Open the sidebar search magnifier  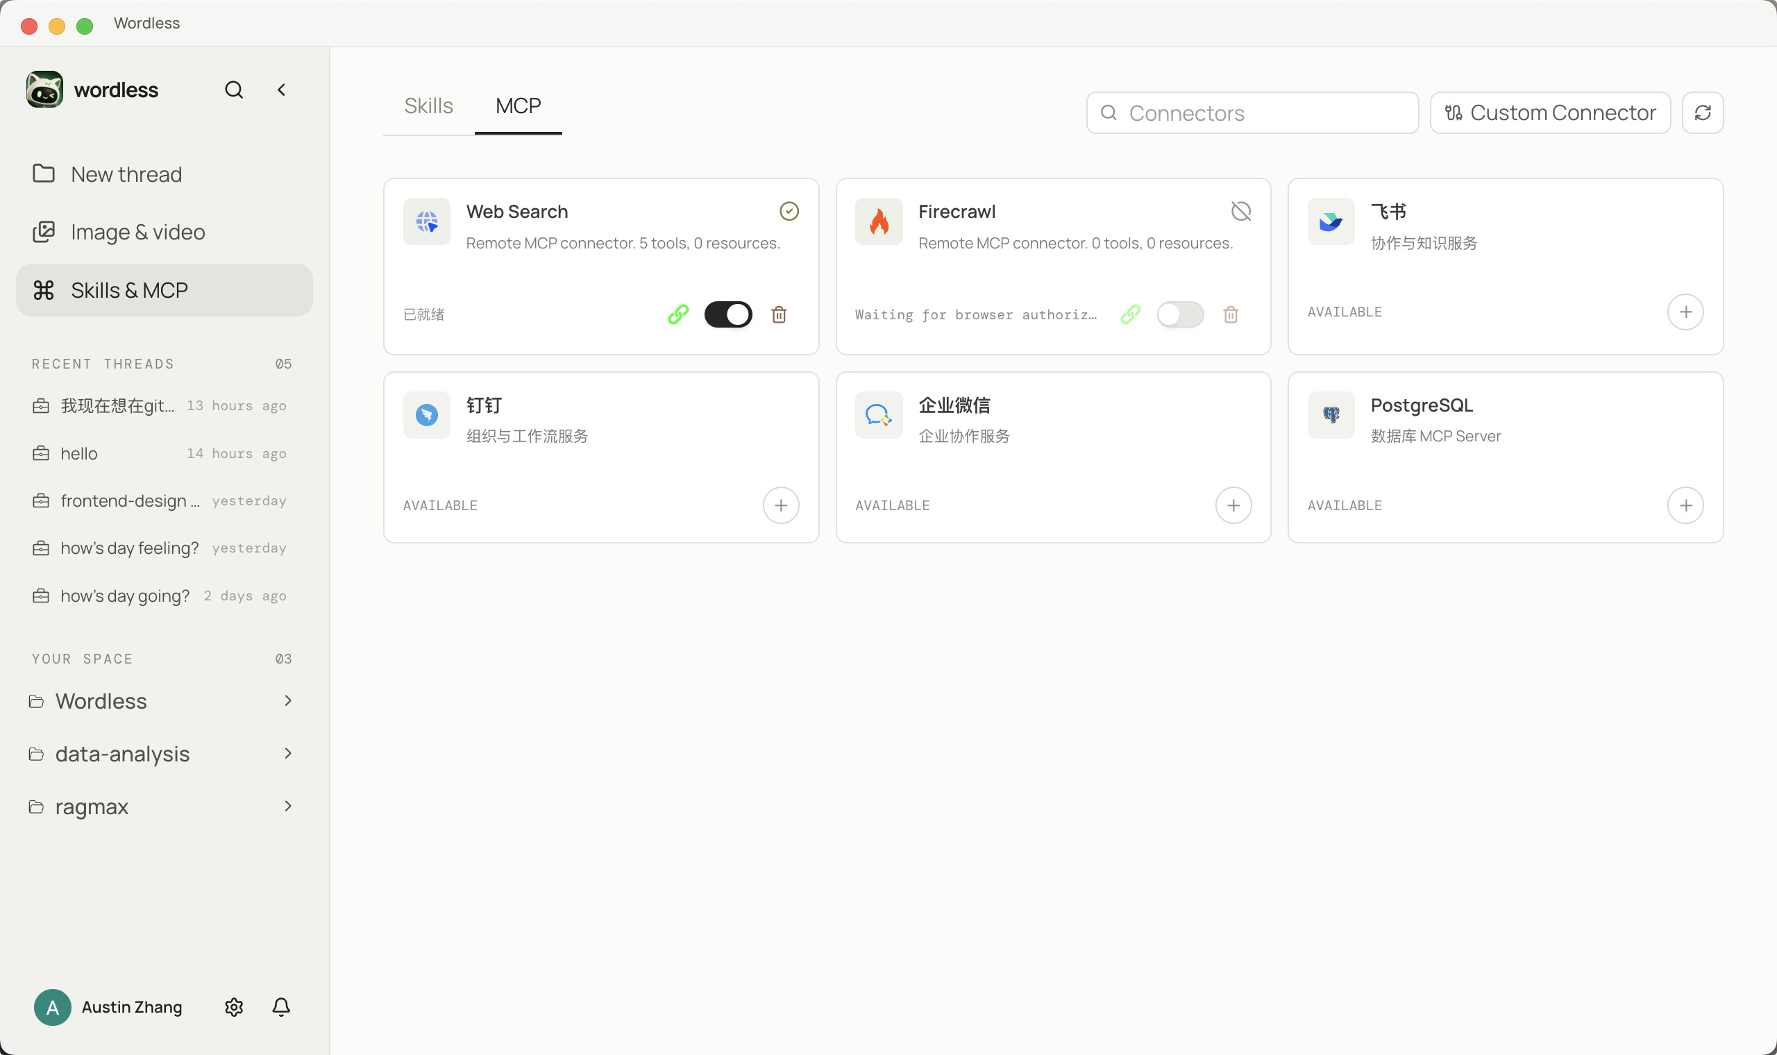[234, 90]
